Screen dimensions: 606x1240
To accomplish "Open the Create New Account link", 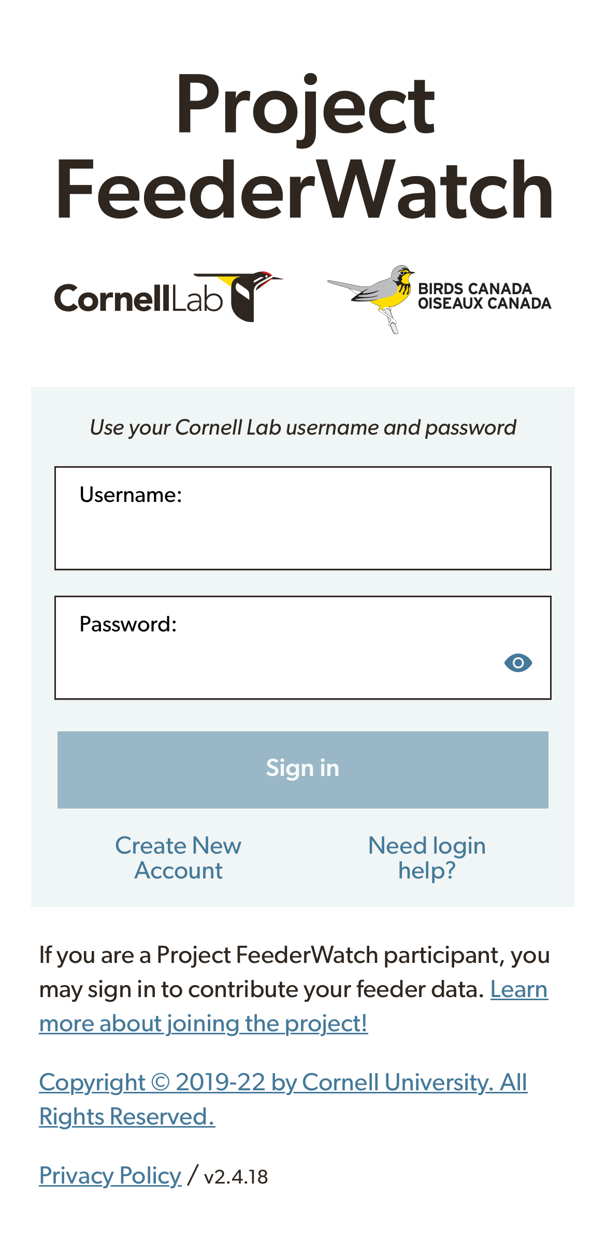I will coord(178,858).
